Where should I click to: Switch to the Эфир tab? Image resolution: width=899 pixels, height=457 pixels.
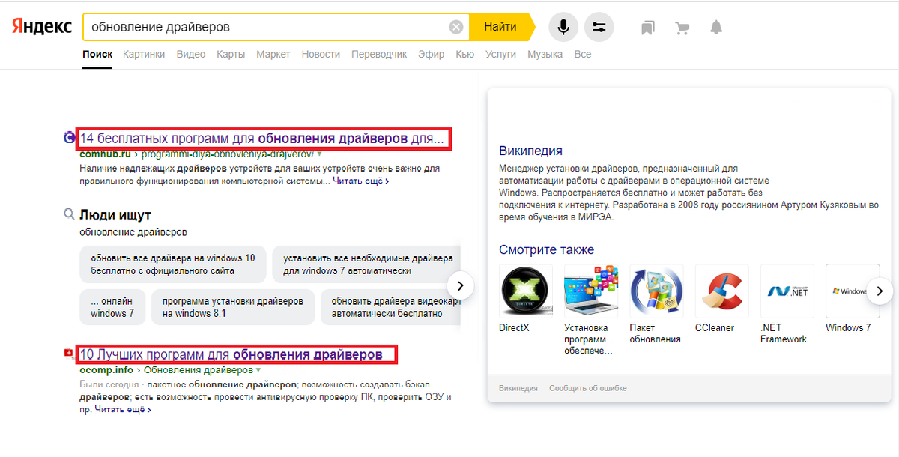pyautogui.click(x=431, y=54)
